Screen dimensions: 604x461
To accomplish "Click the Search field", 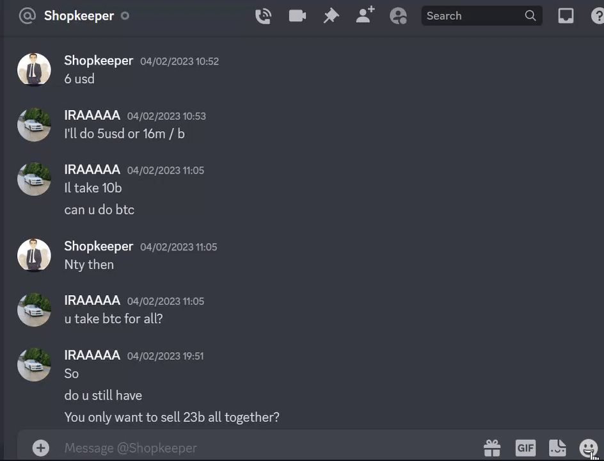I will coord(482,16).
